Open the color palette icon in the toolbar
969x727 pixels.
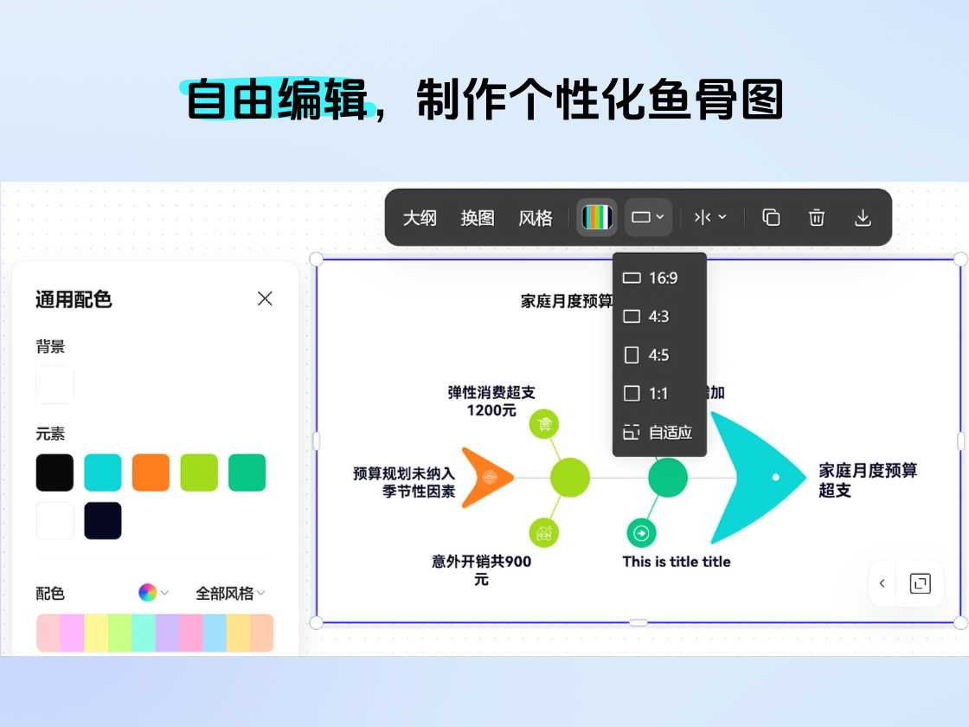(x=595, y=217)
